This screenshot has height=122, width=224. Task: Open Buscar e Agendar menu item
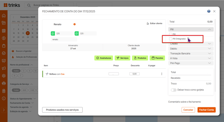click(24, 51)
